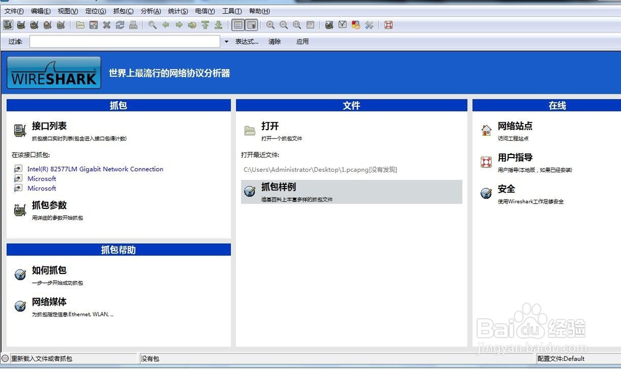Select Intel(R) 82577LM Gigabit Network Connection interface
Screen dimensions: 621x369
(95, 169)
